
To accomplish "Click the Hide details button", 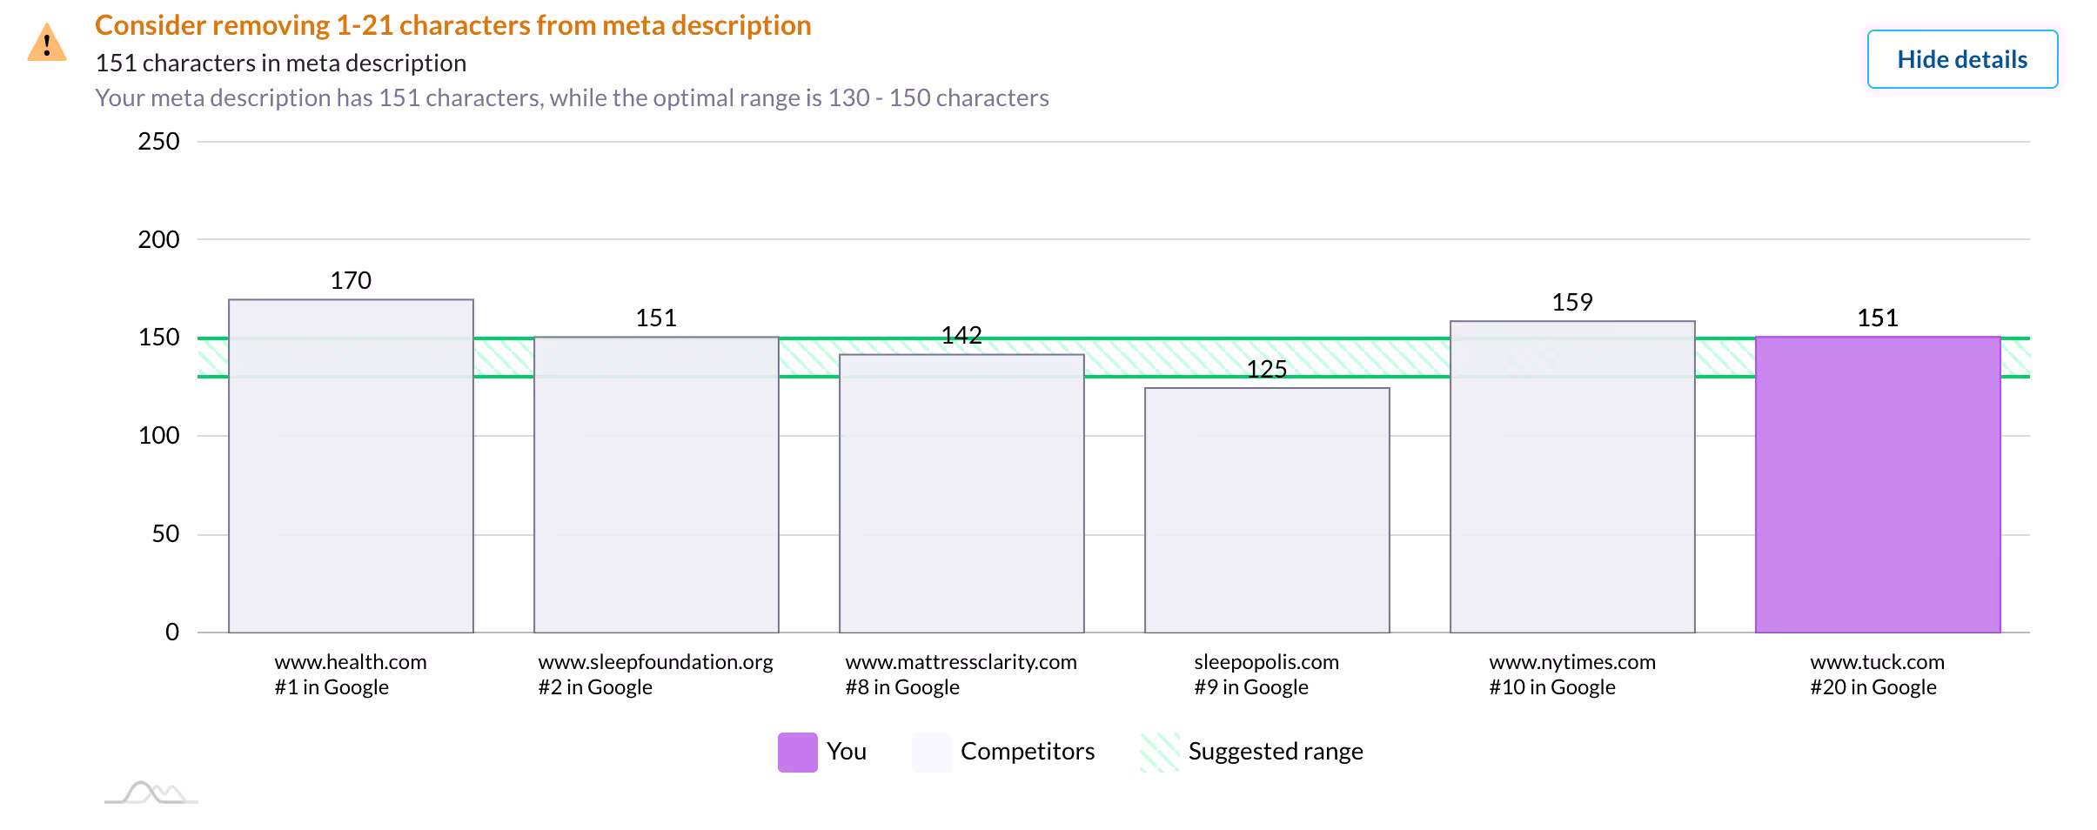I will click(x=1961, y=59).
